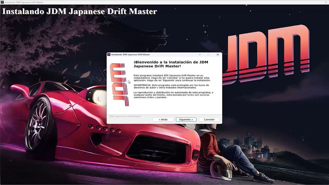Viewport: 329px width, 185px height.
Task: Click the ¡Bienvenido a la instalación heading
Action: point(171,64)
